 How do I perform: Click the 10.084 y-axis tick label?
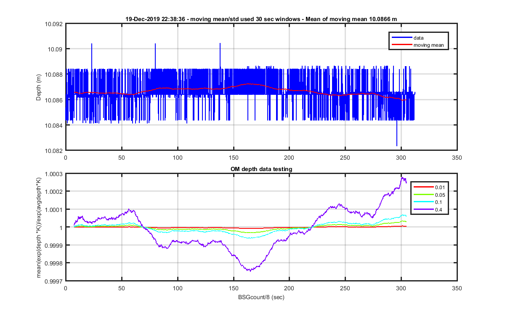(x=54, y=125)
